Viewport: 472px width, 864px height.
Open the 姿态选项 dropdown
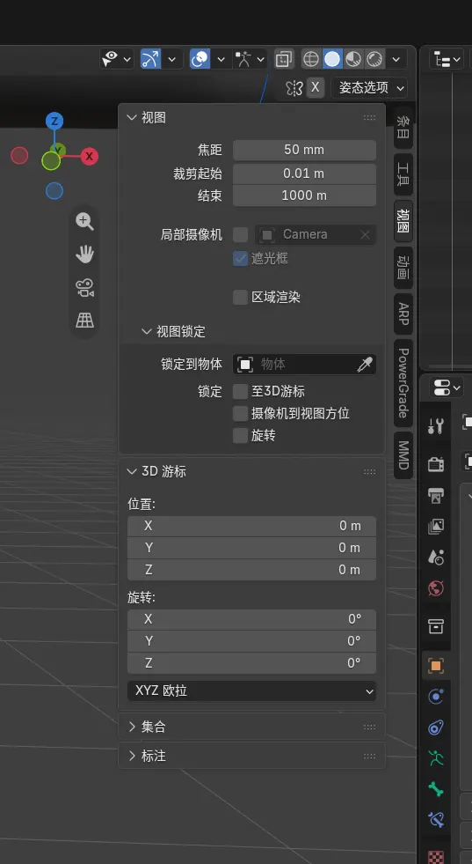(x=369, y=87)
